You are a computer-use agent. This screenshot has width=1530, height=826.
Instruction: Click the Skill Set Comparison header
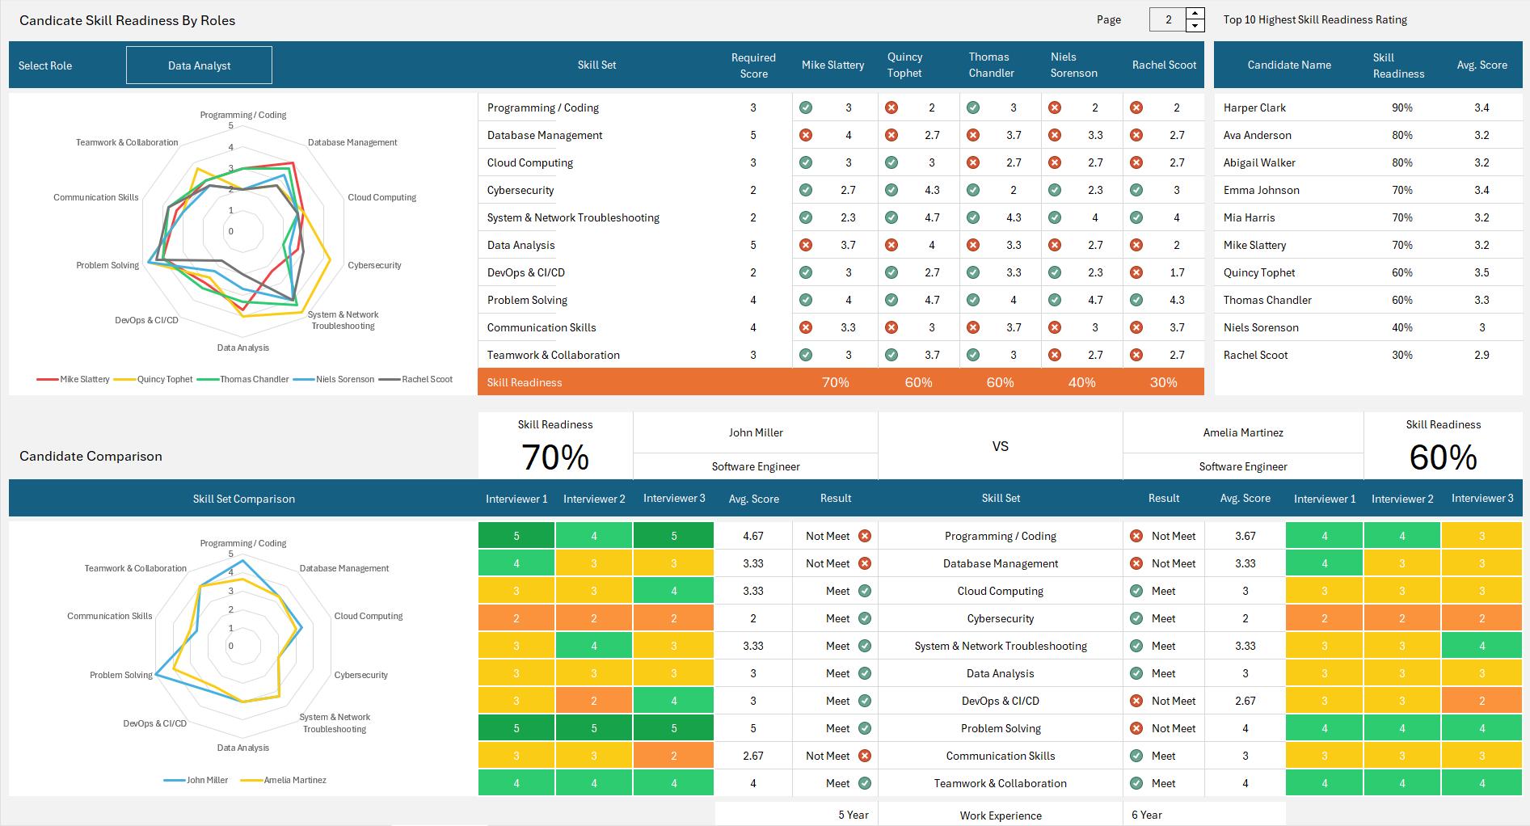[243, 499]
